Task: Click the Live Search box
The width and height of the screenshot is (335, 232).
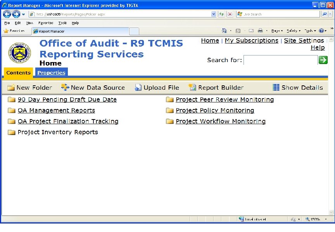Action: tap(278, 14)
